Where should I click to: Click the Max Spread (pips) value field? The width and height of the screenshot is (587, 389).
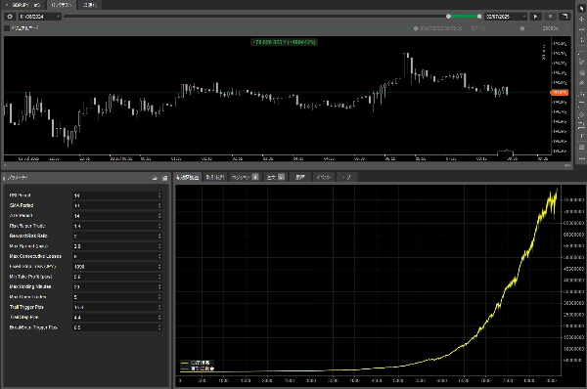point(117,246)
